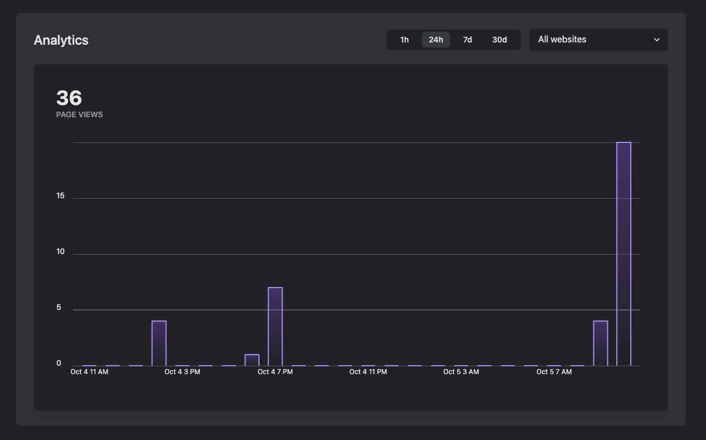This screenshot has width=706, height=440.
Task: Click the Oct 5 3 AM axis label
Action: 461,372
